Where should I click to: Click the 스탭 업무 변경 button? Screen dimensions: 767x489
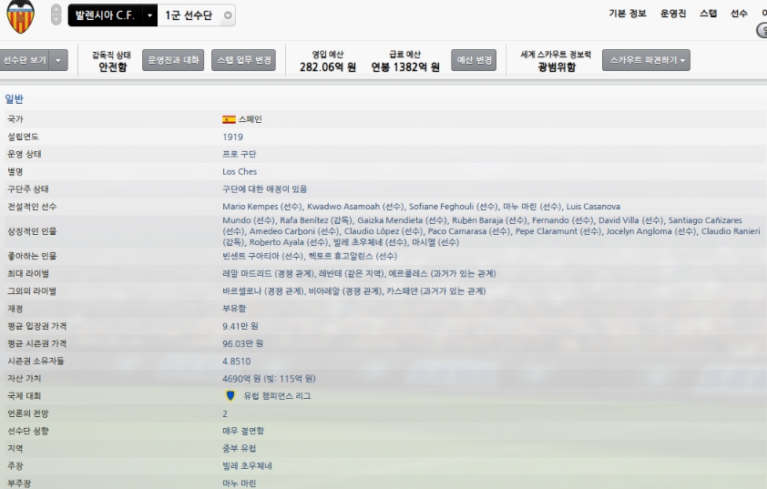243,60
